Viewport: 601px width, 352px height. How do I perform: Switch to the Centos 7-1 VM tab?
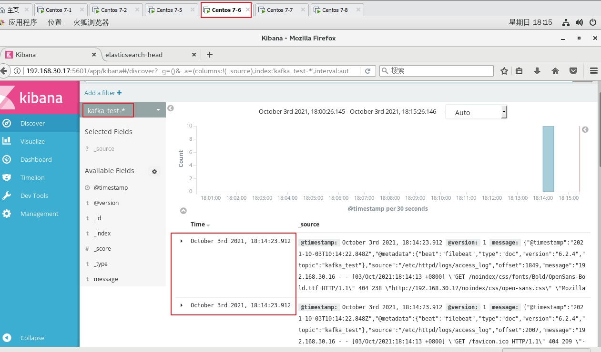[59, 10]
